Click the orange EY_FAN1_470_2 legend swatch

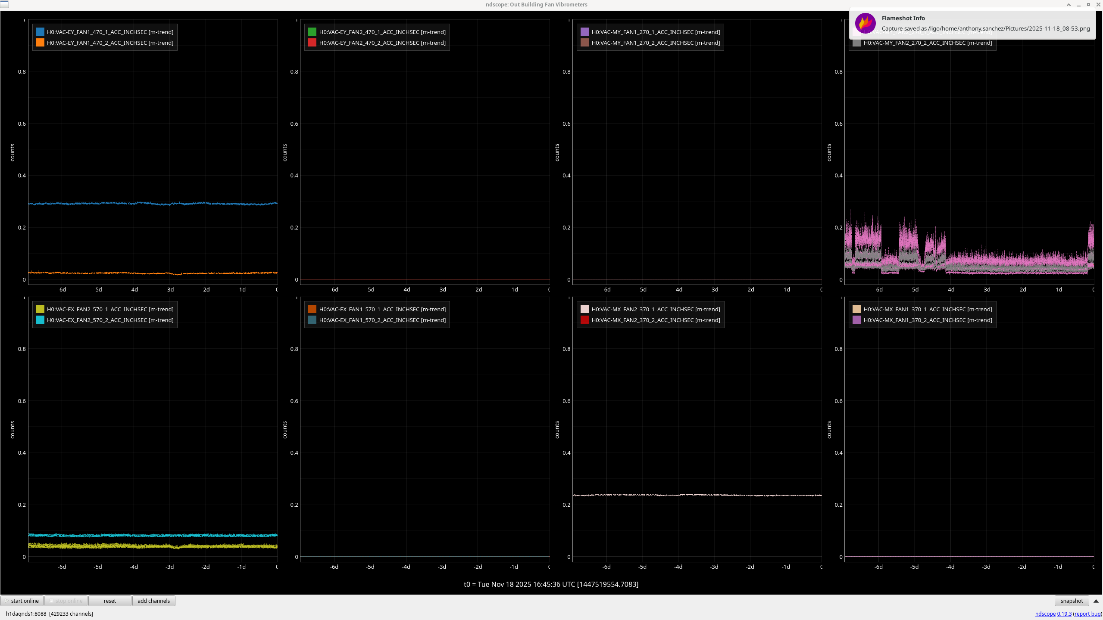pos(40,43)
